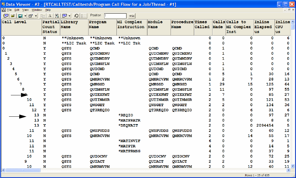The width and height of the screenshot is (296, 178).
Task: Select the *MATPRMSG instruction cell
Action: (129, 151)
